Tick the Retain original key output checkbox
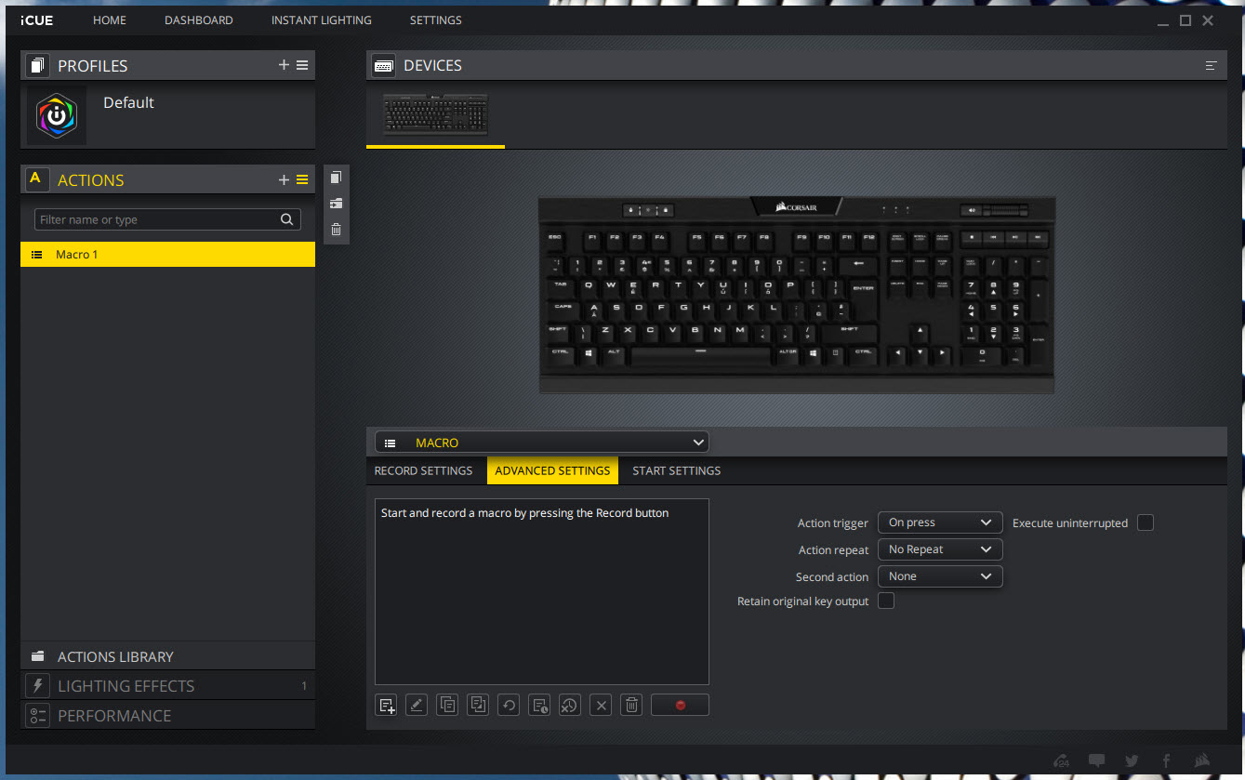This screenshot has height=780, width=1245. pos(886,601)
